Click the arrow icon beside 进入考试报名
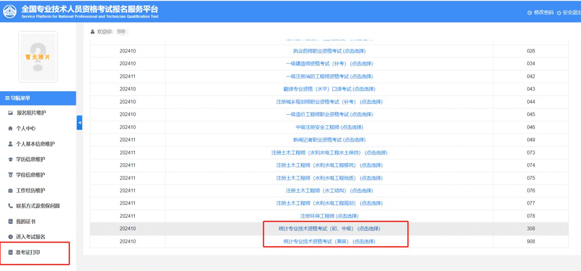The image size is (581, 271). [x=10, y=237]
